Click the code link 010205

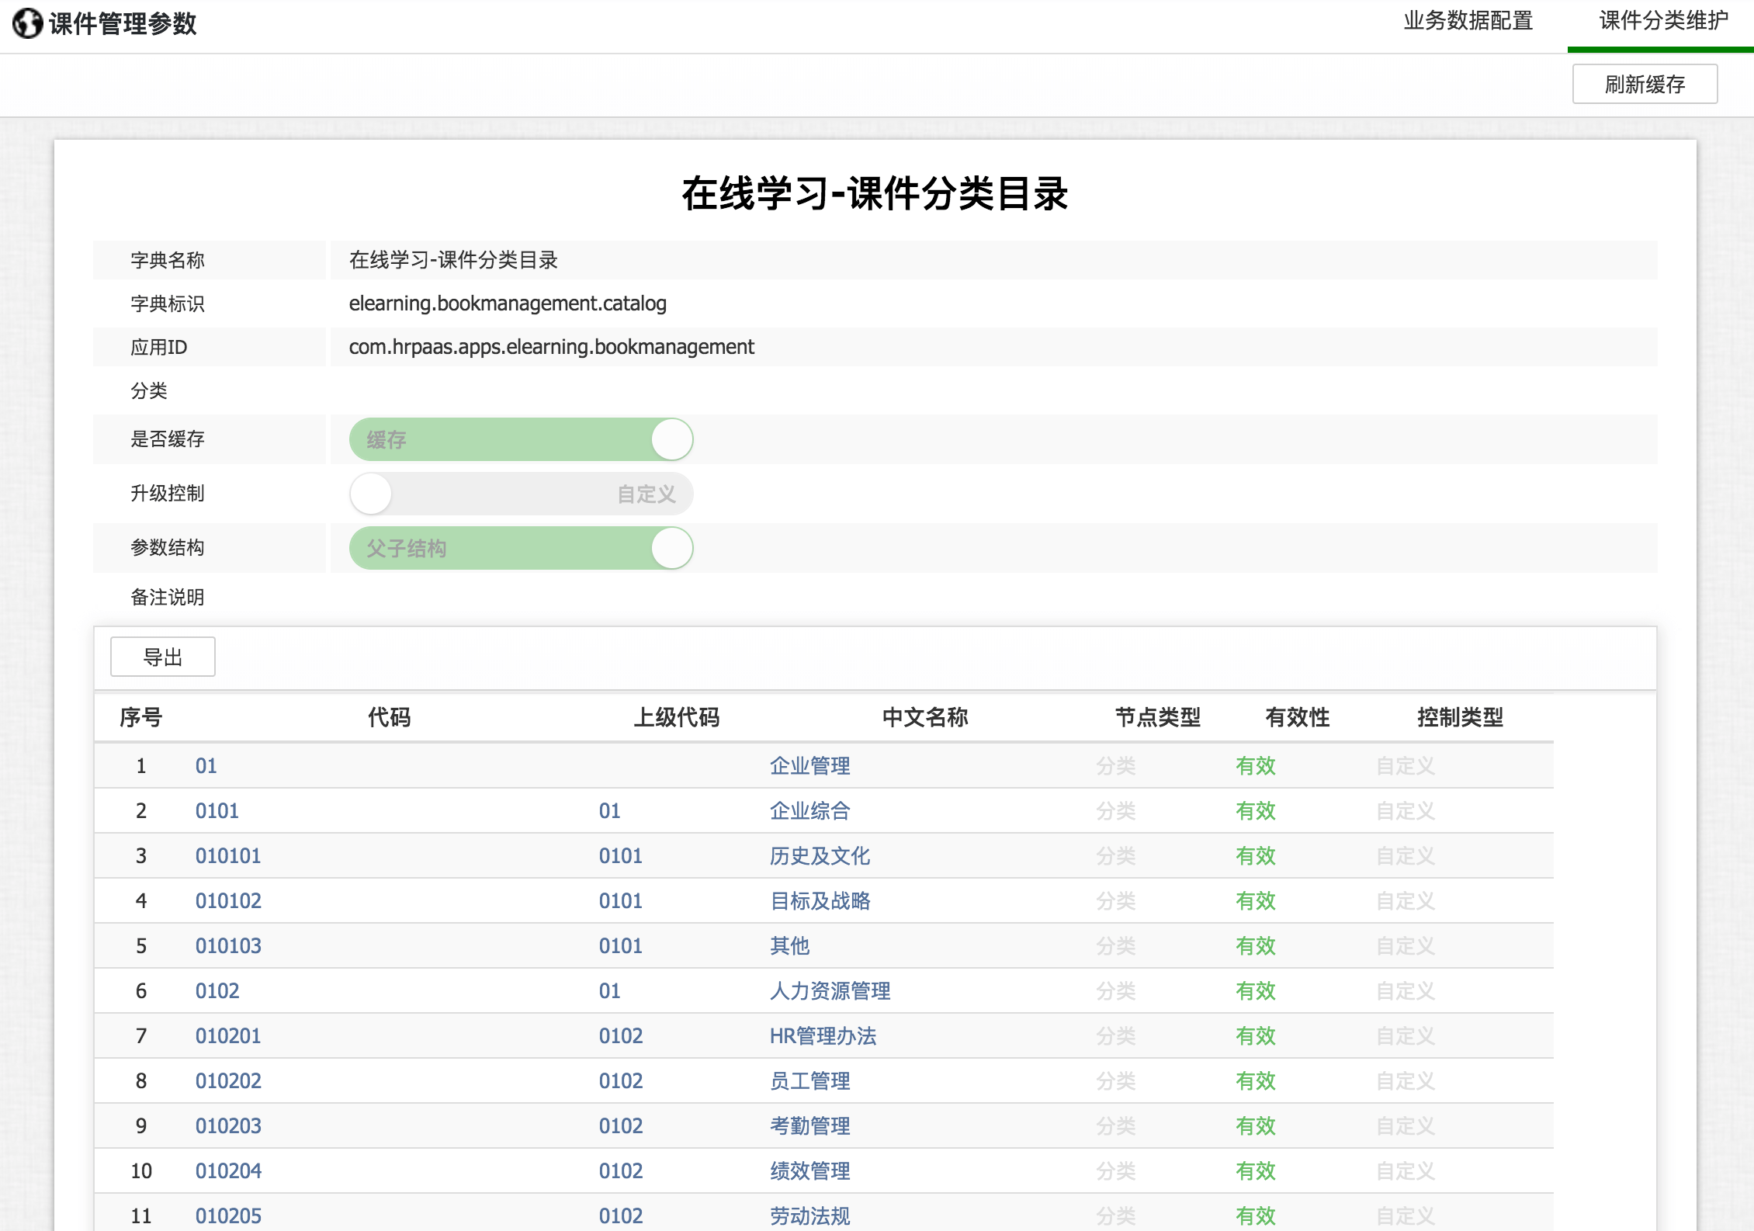coord(227,1215)
